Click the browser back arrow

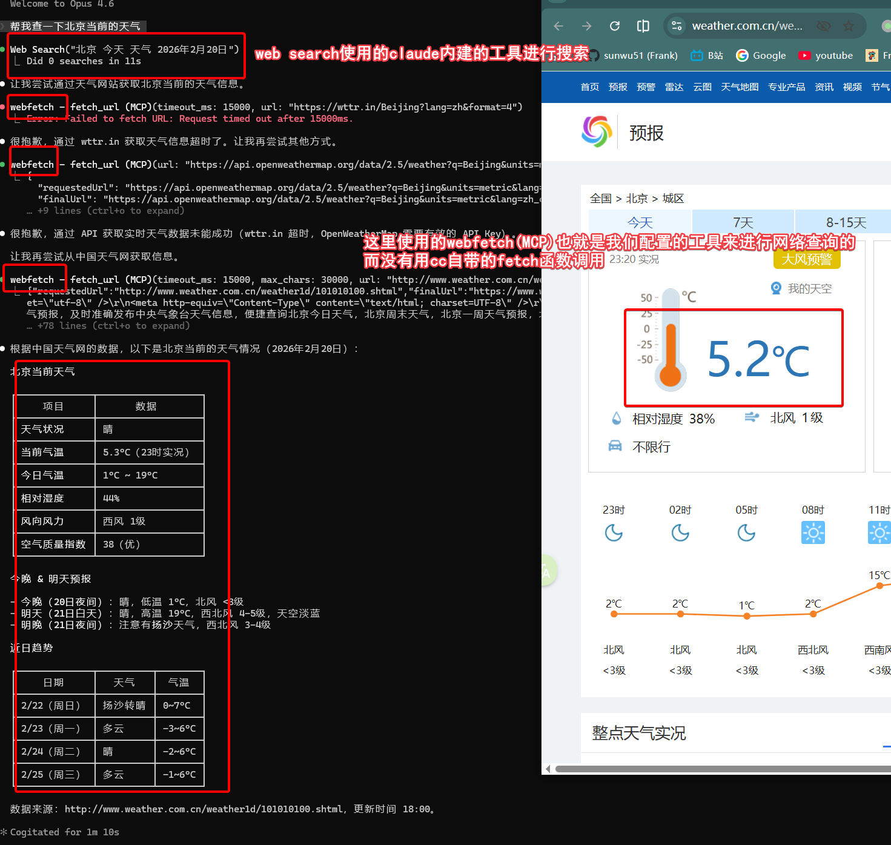pos(558,26)
